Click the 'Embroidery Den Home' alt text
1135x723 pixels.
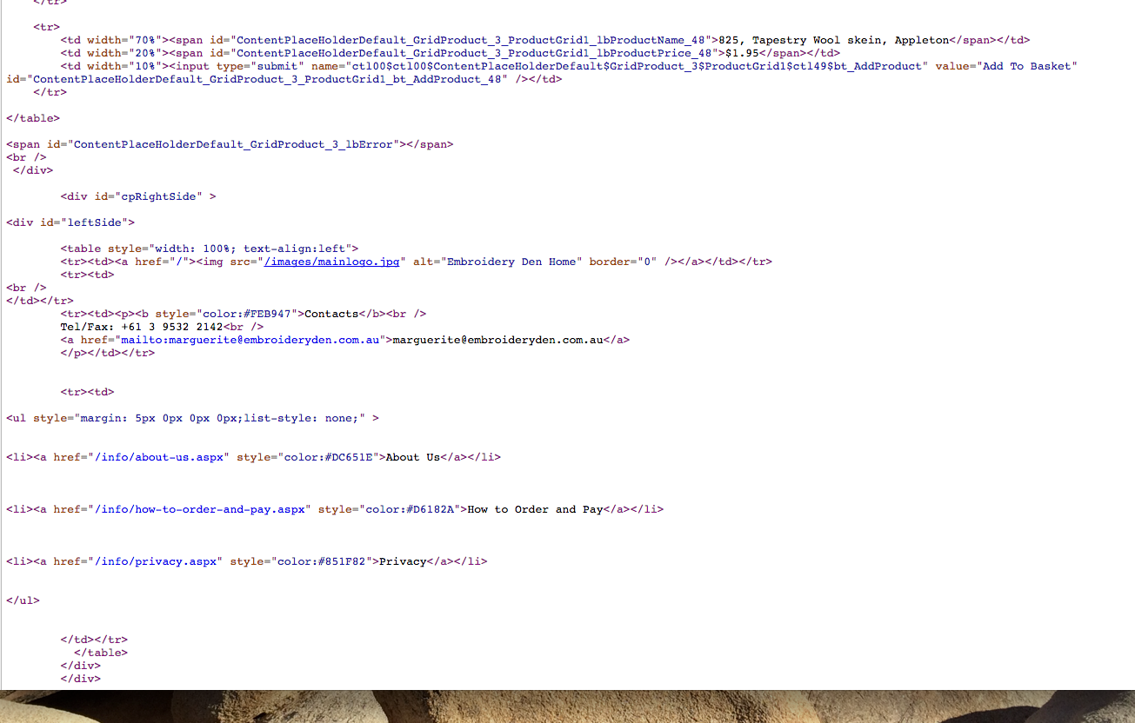click(511, 262)
